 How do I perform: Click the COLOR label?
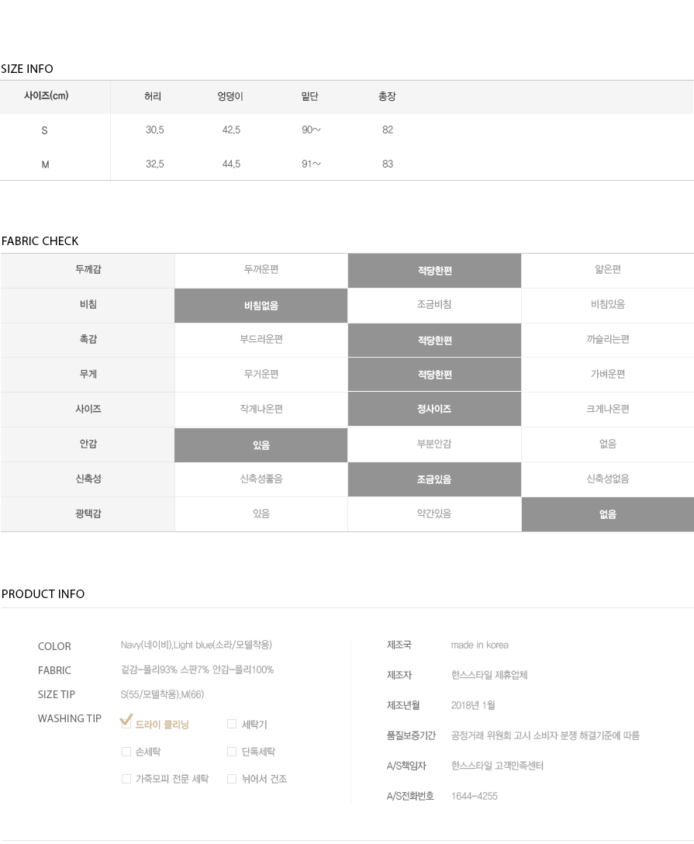coord(54,646)
